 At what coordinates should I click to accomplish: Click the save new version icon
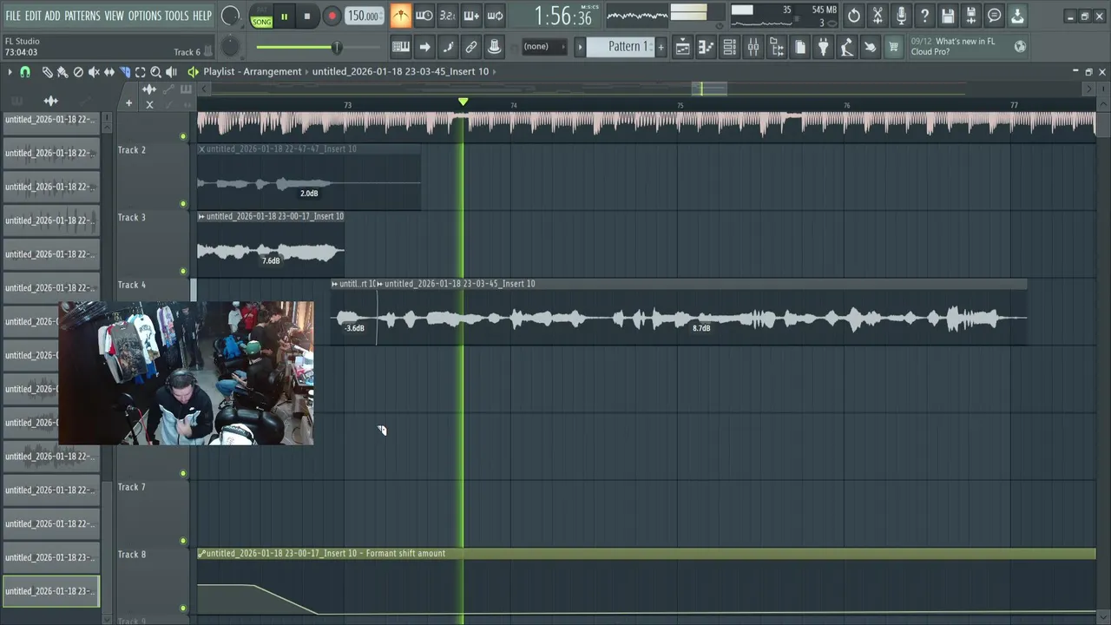click(x=971, y=16)
